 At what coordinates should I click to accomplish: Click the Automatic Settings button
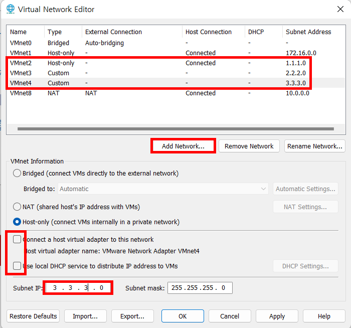coord(305,189)
